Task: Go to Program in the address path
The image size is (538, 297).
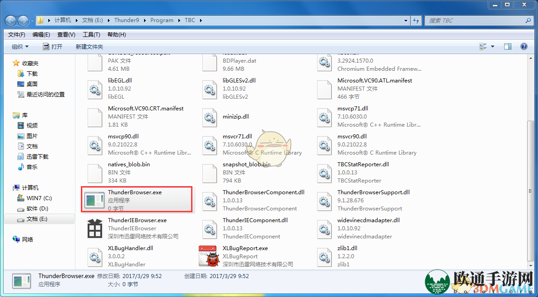Action: pos(162,20)
